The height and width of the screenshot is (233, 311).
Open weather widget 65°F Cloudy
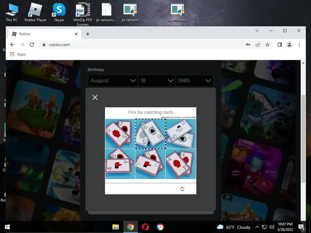234,227
